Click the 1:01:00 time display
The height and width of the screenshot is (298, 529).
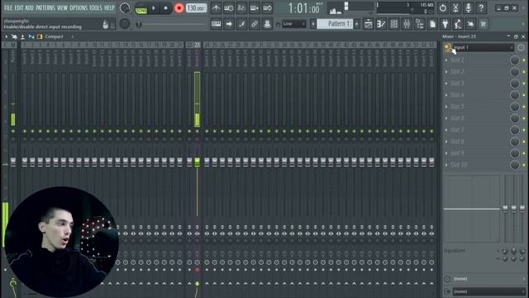tap(303, 8)
